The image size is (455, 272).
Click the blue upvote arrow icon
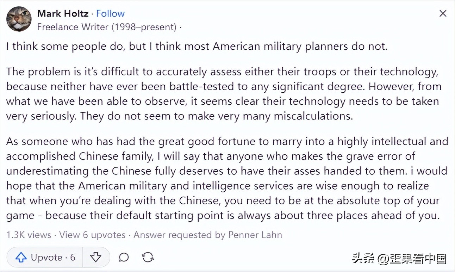(x=22, y=257)
